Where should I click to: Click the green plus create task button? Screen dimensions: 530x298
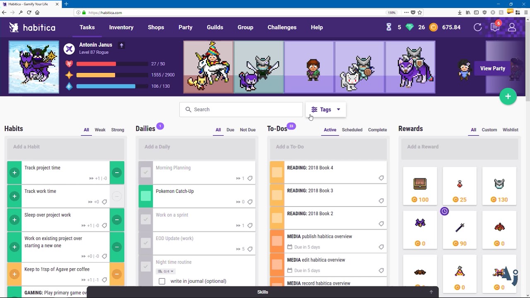pos(508,97)
